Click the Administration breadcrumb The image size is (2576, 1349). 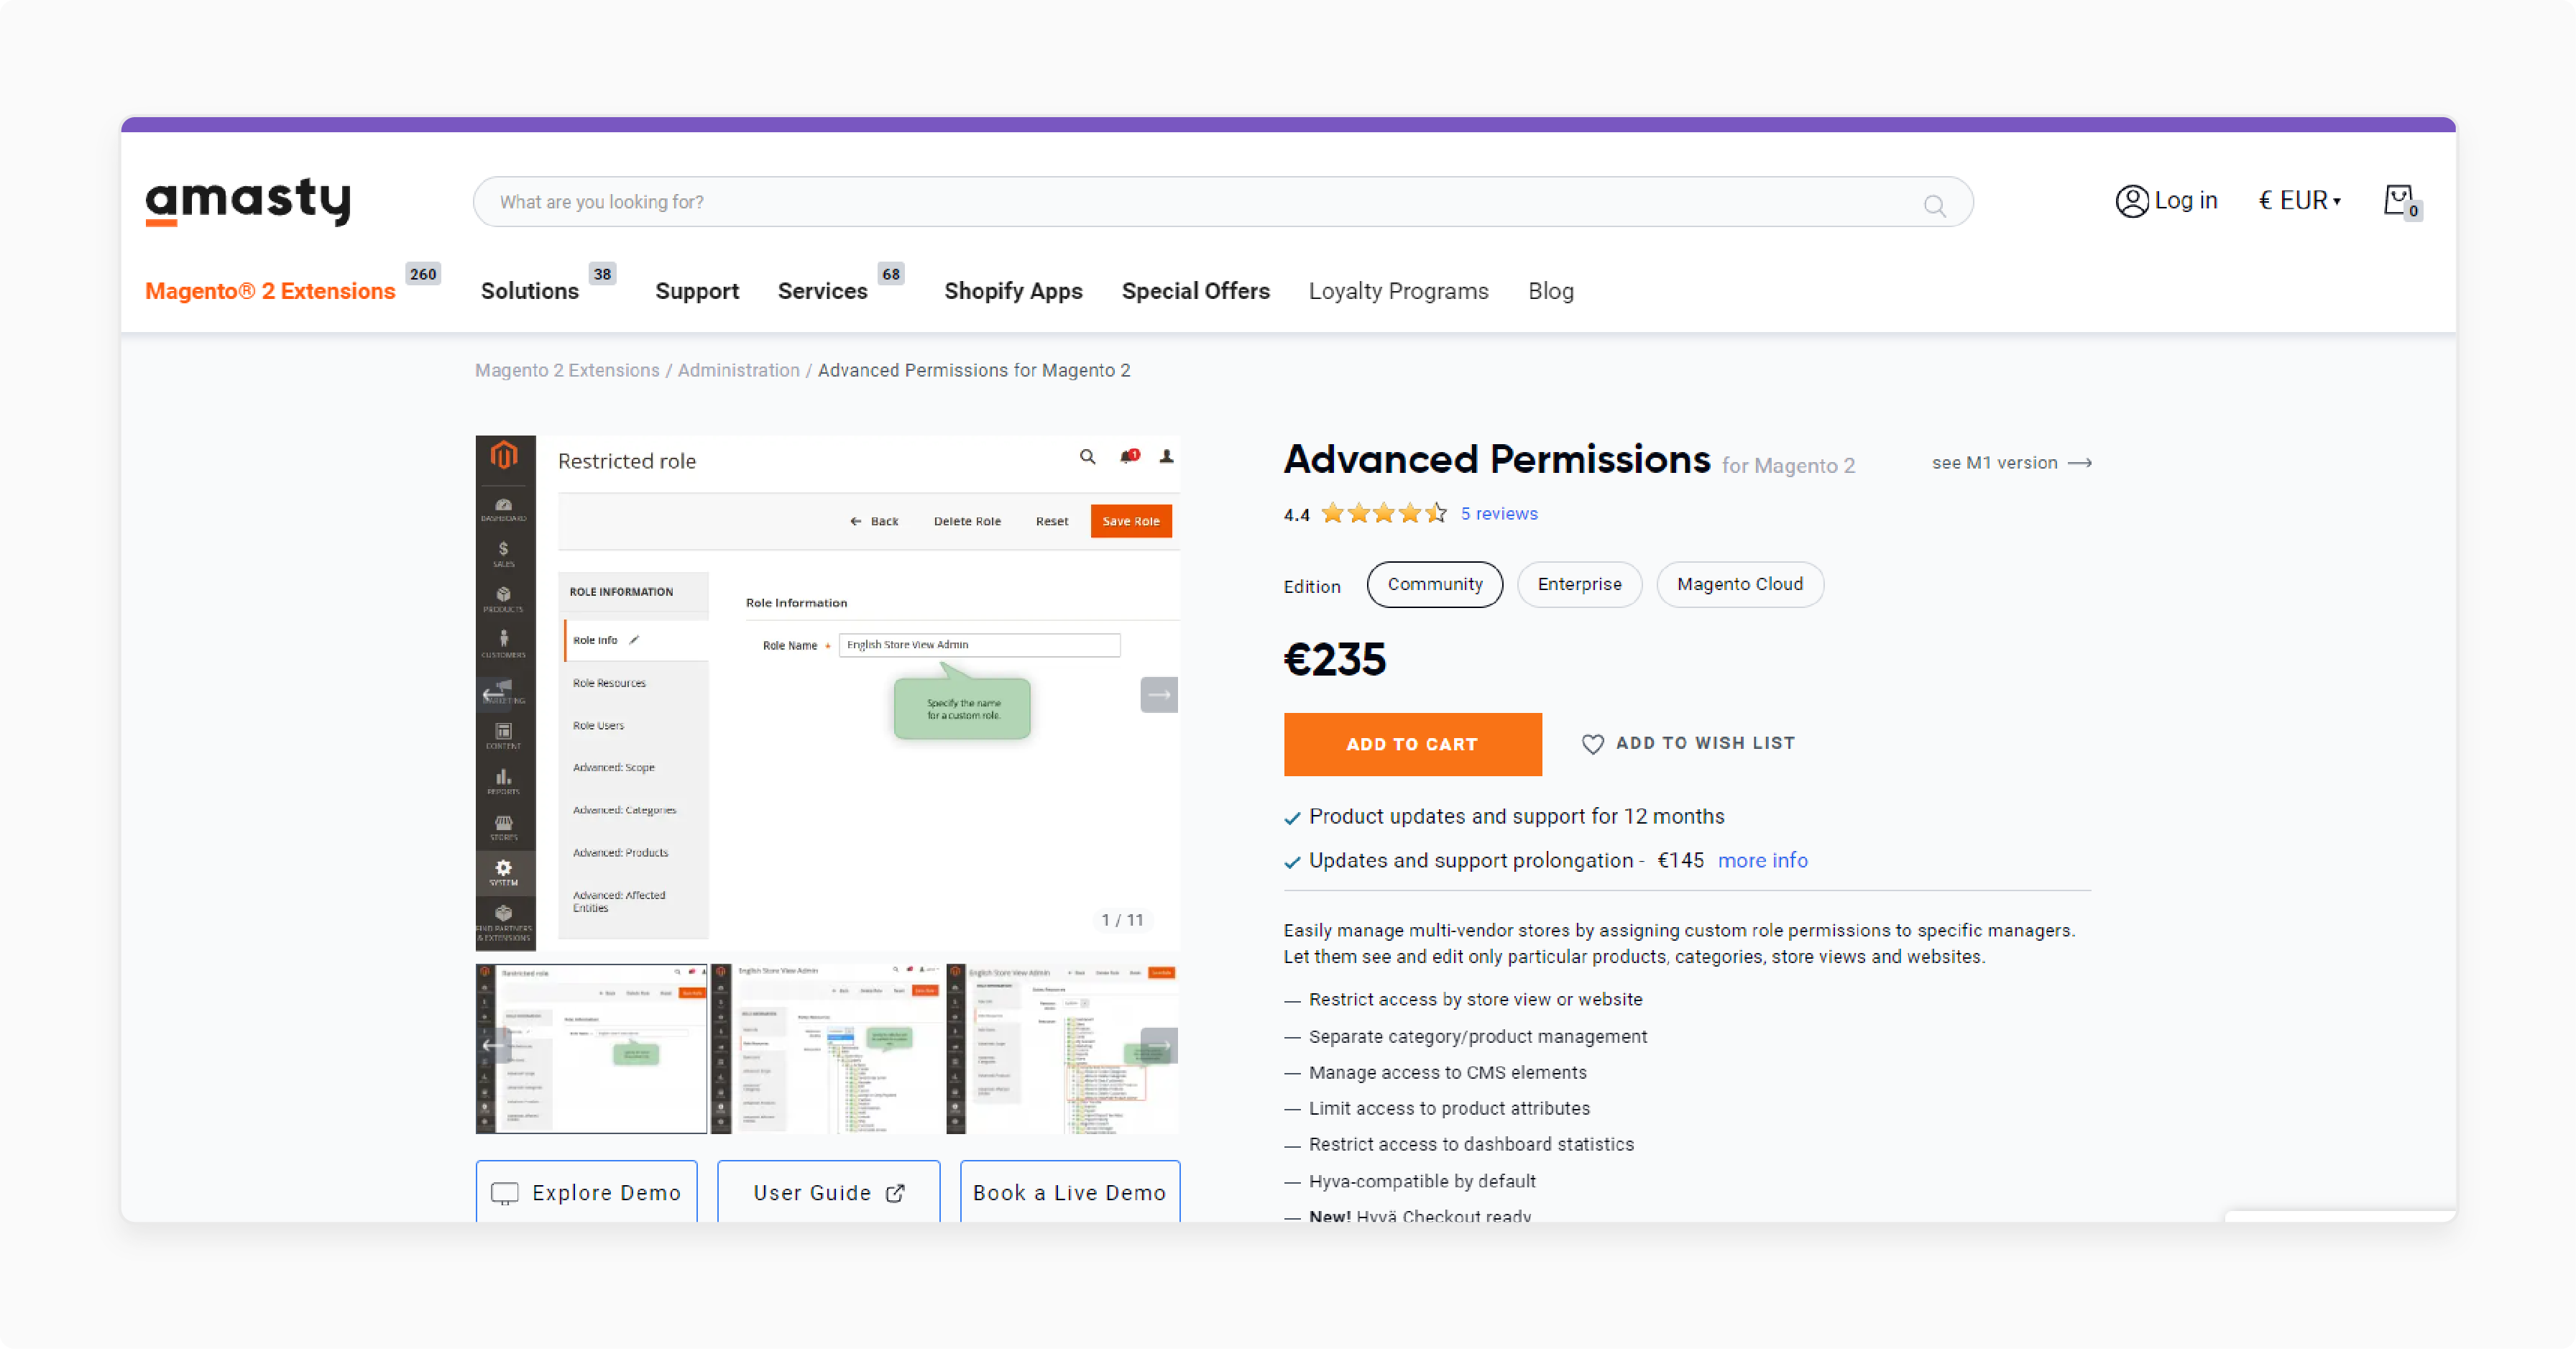point(738,370)
